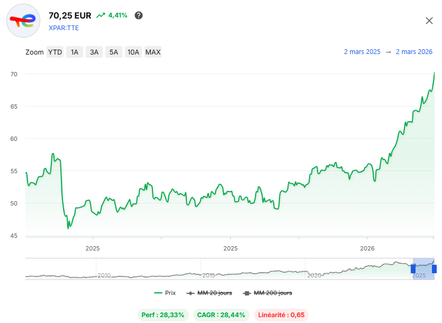Viewport: 442px width, 323px height.
Task: Click the 70,25 EUR price value
Action: click(70, 15)
